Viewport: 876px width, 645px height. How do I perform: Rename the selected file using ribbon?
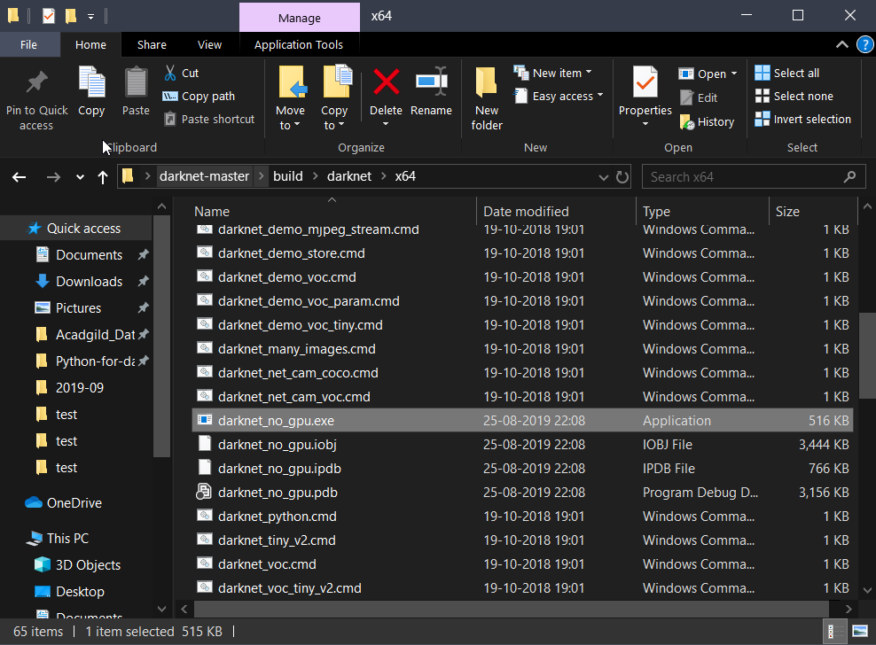pos(431,92)
